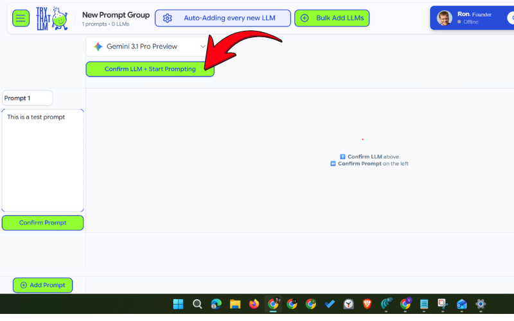Open Firefox from the taskbar

(254, 304)
